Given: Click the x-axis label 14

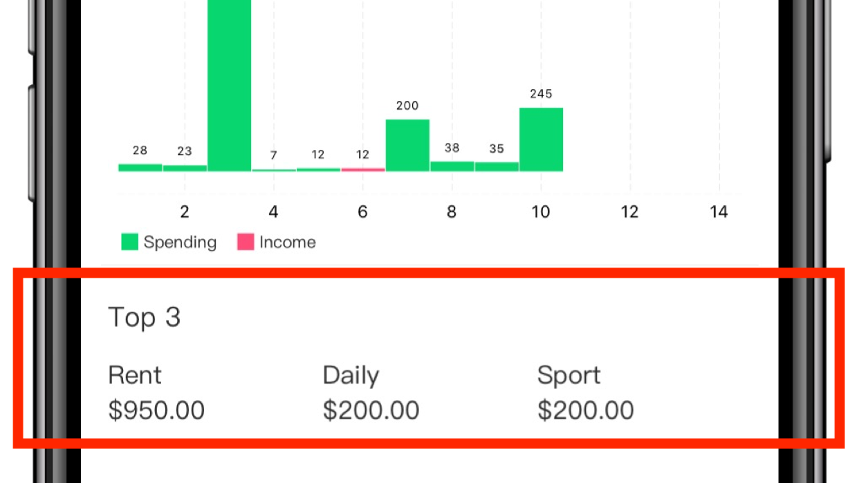Looking at the screenshot, I should [x=719, y=211].
